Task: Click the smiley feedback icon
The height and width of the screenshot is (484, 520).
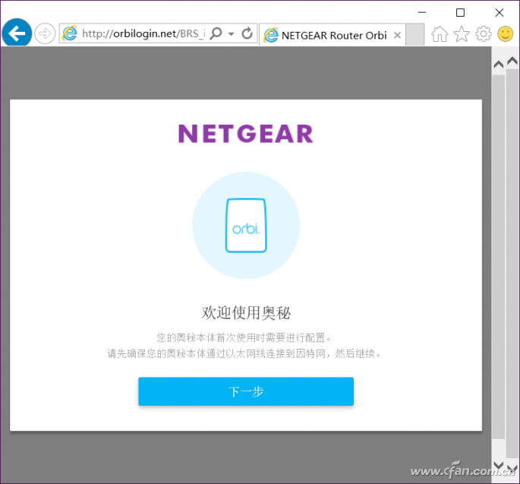Action: pos(506,34)
